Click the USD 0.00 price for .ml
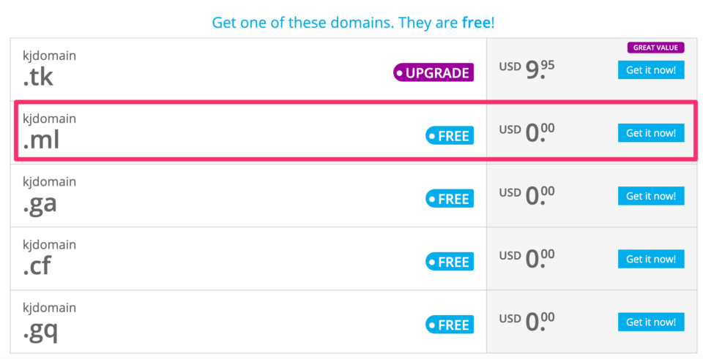703x359 pixels. [527, 132]
